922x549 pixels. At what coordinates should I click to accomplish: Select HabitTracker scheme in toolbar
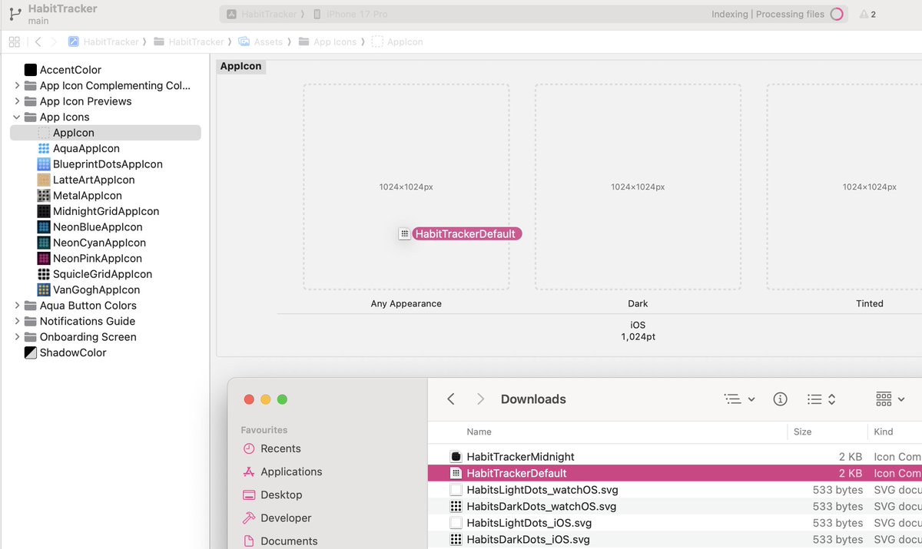coord(261,14)
